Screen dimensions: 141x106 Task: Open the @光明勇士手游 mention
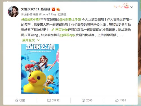click(x=70, y=19)
